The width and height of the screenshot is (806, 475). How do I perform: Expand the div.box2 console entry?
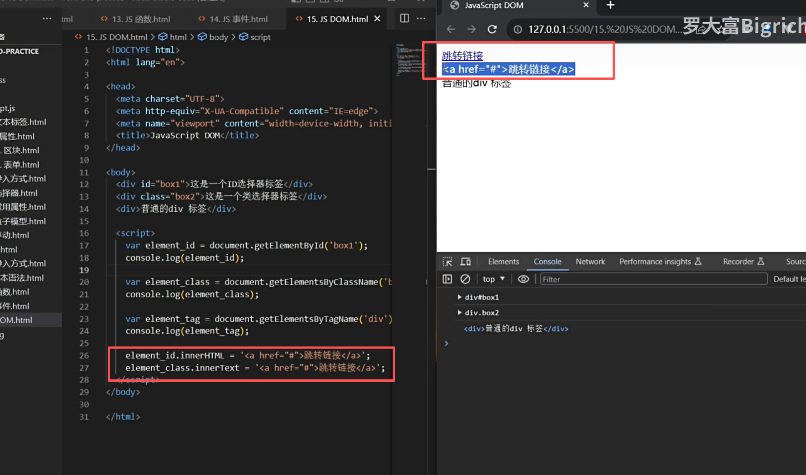[459, 313]
